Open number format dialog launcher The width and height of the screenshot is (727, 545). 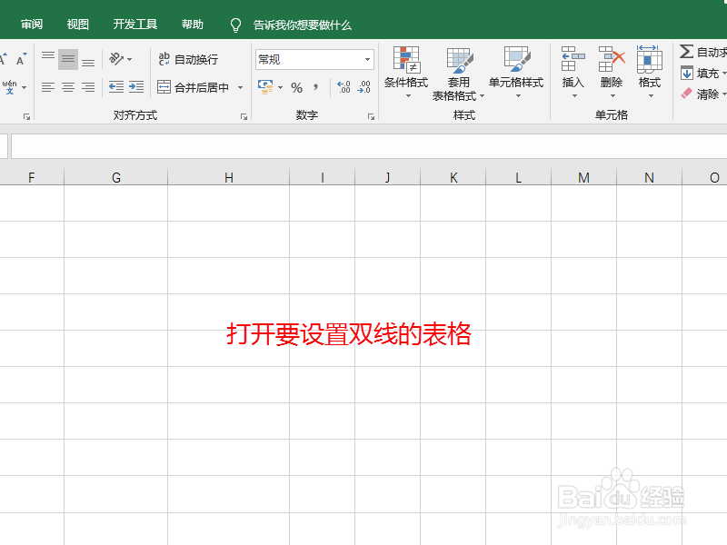pos(371,117)
